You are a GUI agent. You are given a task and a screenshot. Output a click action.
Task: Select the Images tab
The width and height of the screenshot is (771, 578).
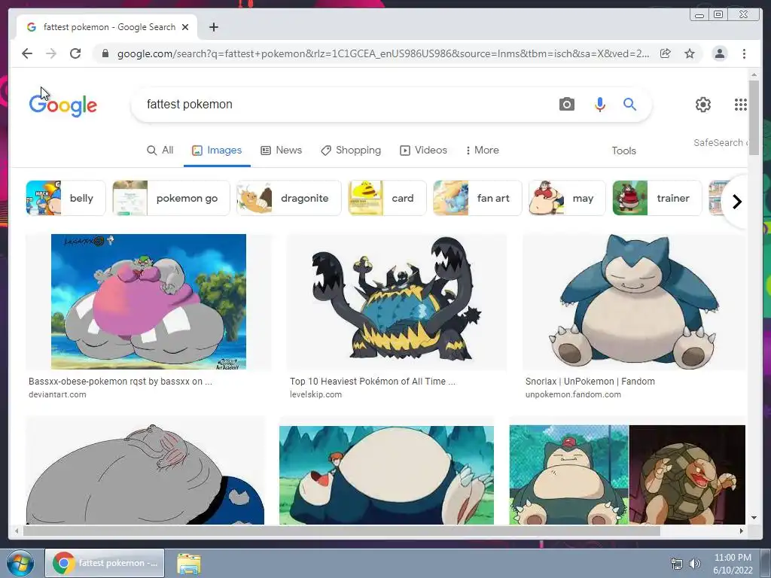(x=217, y=151)
